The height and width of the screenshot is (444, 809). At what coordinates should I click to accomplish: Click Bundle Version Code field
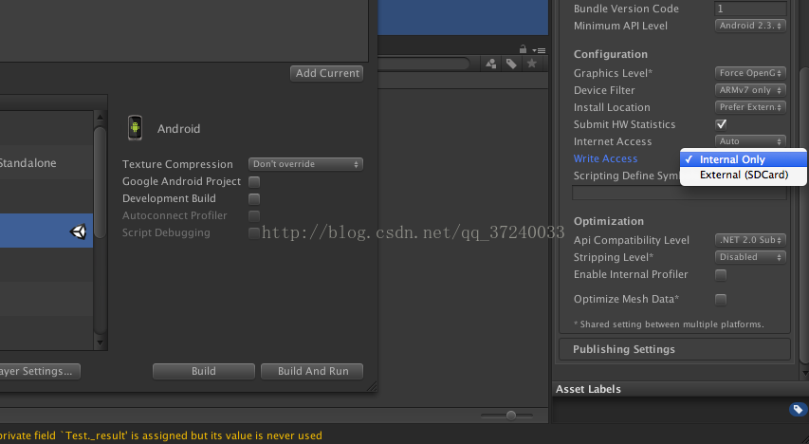pos(750,9)
